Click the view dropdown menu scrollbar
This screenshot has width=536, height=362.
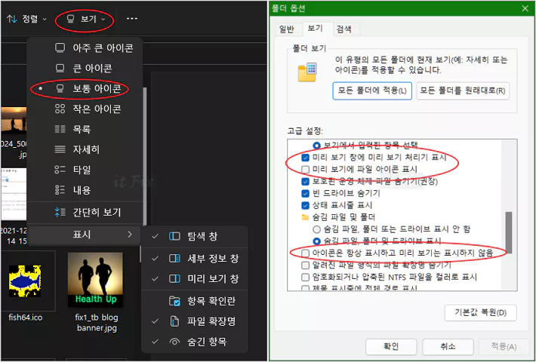click(x=145, y=156)
